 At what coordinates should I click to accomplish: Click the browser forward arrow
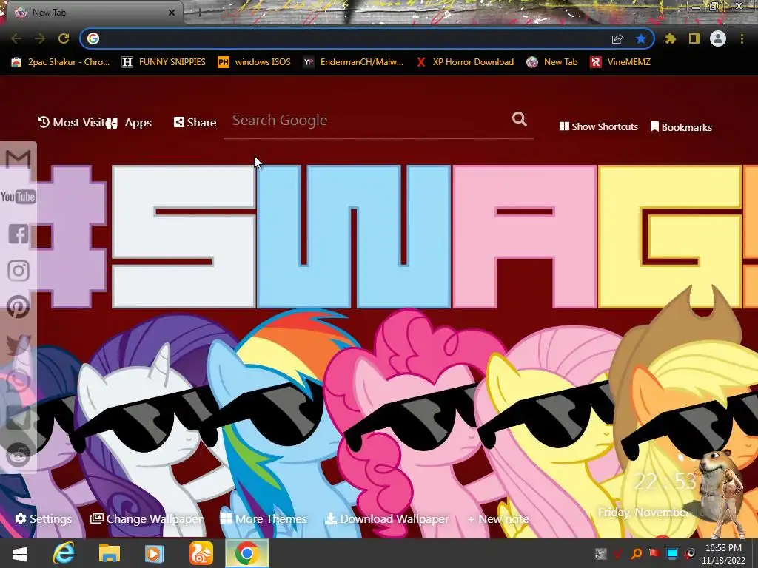coord(40,38)
